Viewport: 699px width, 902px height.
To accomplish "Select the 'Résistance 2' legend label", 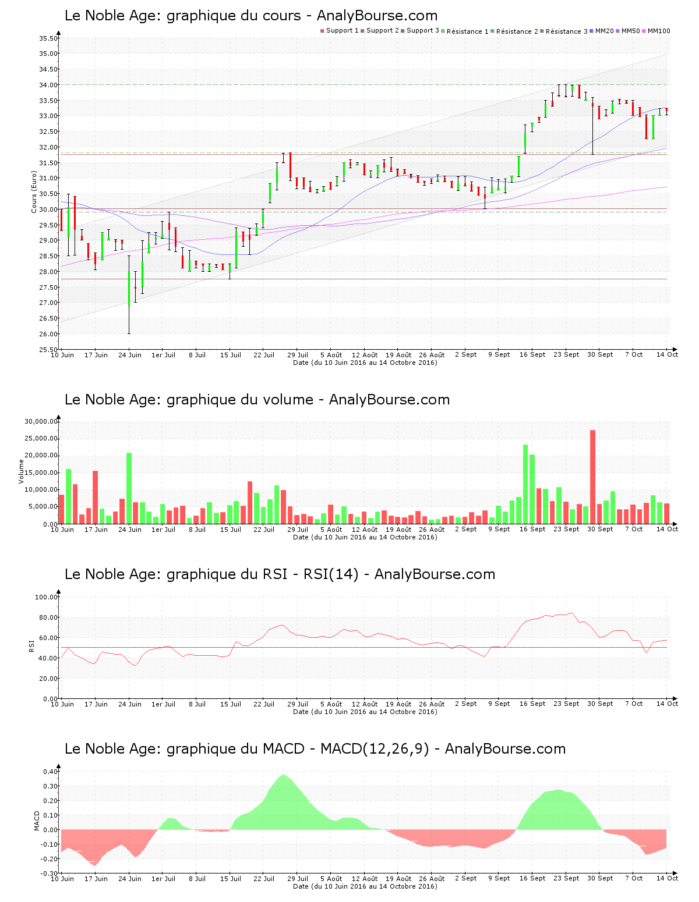I will click(x=517, y=31).
